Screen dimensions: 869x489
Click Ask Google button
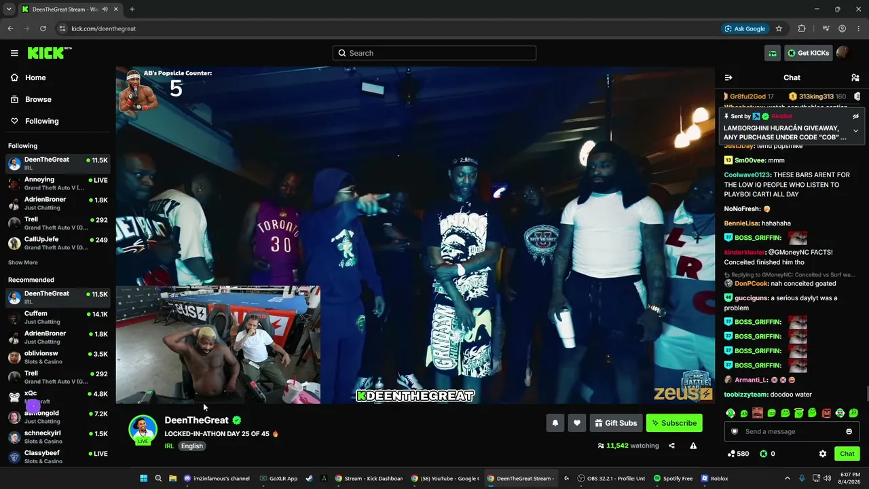(x=745, y=29)
